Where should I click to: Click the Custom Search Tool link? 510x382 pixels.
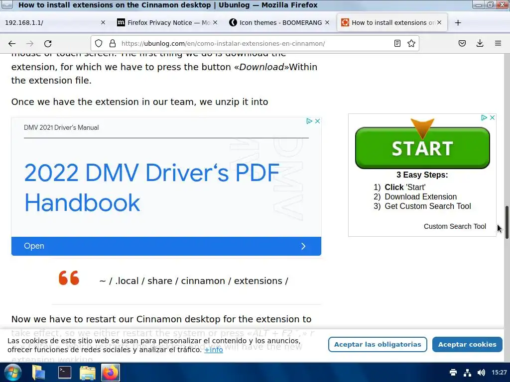pyautogui.click(x=455, y=226)
